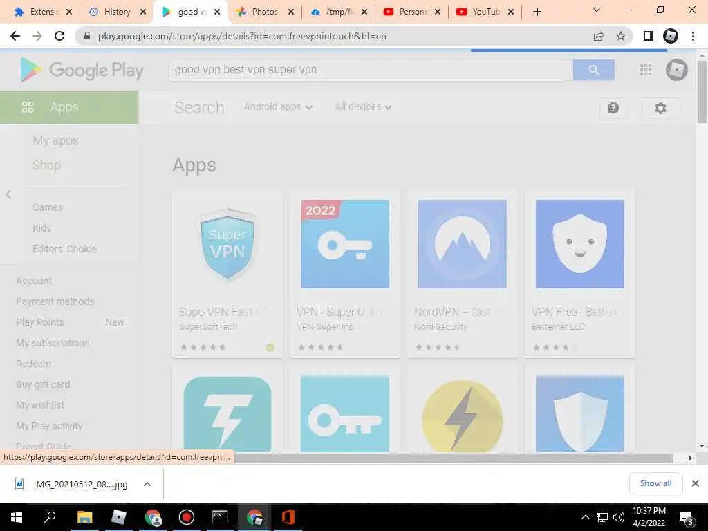Image resolution: width=708 pixels, height=531 pixels.
Task: Open the Kids category
Action: [x=41, y=228]
